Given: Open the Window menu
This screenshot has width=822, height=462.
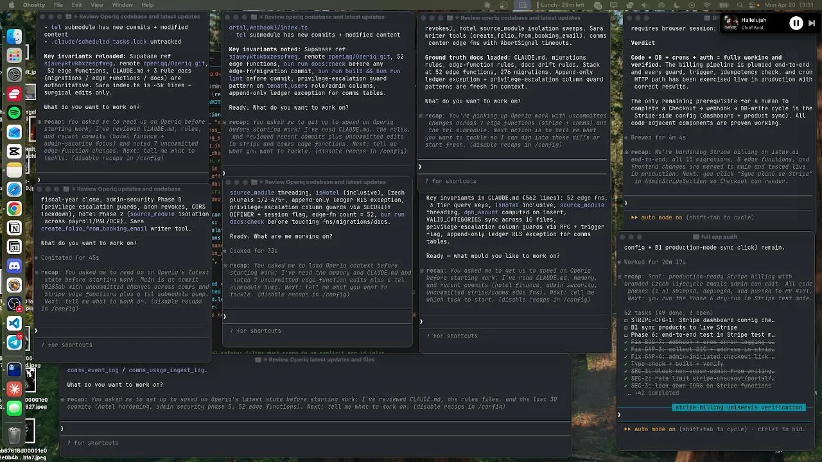Looking at the screenshot, I should pyautogui.click(x=122, y=4).
